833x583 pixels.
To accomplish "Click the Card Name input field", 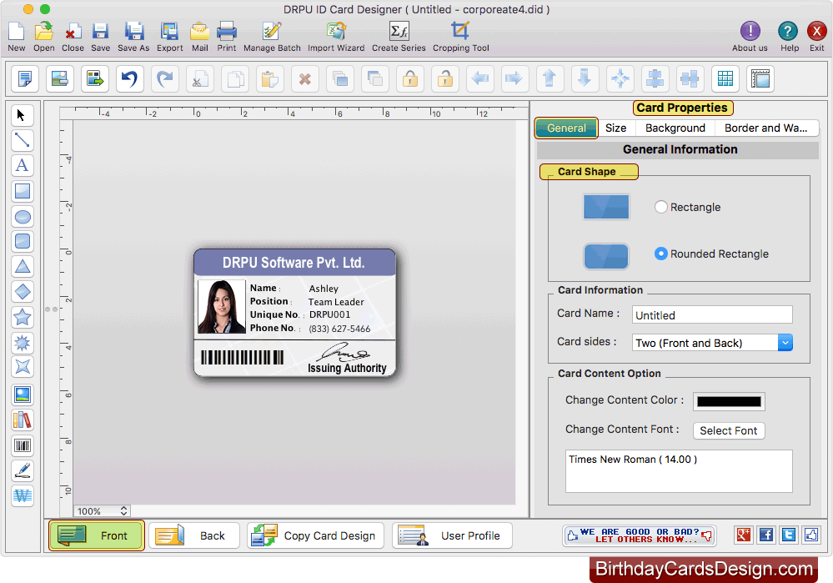I will tap(712, 314).
